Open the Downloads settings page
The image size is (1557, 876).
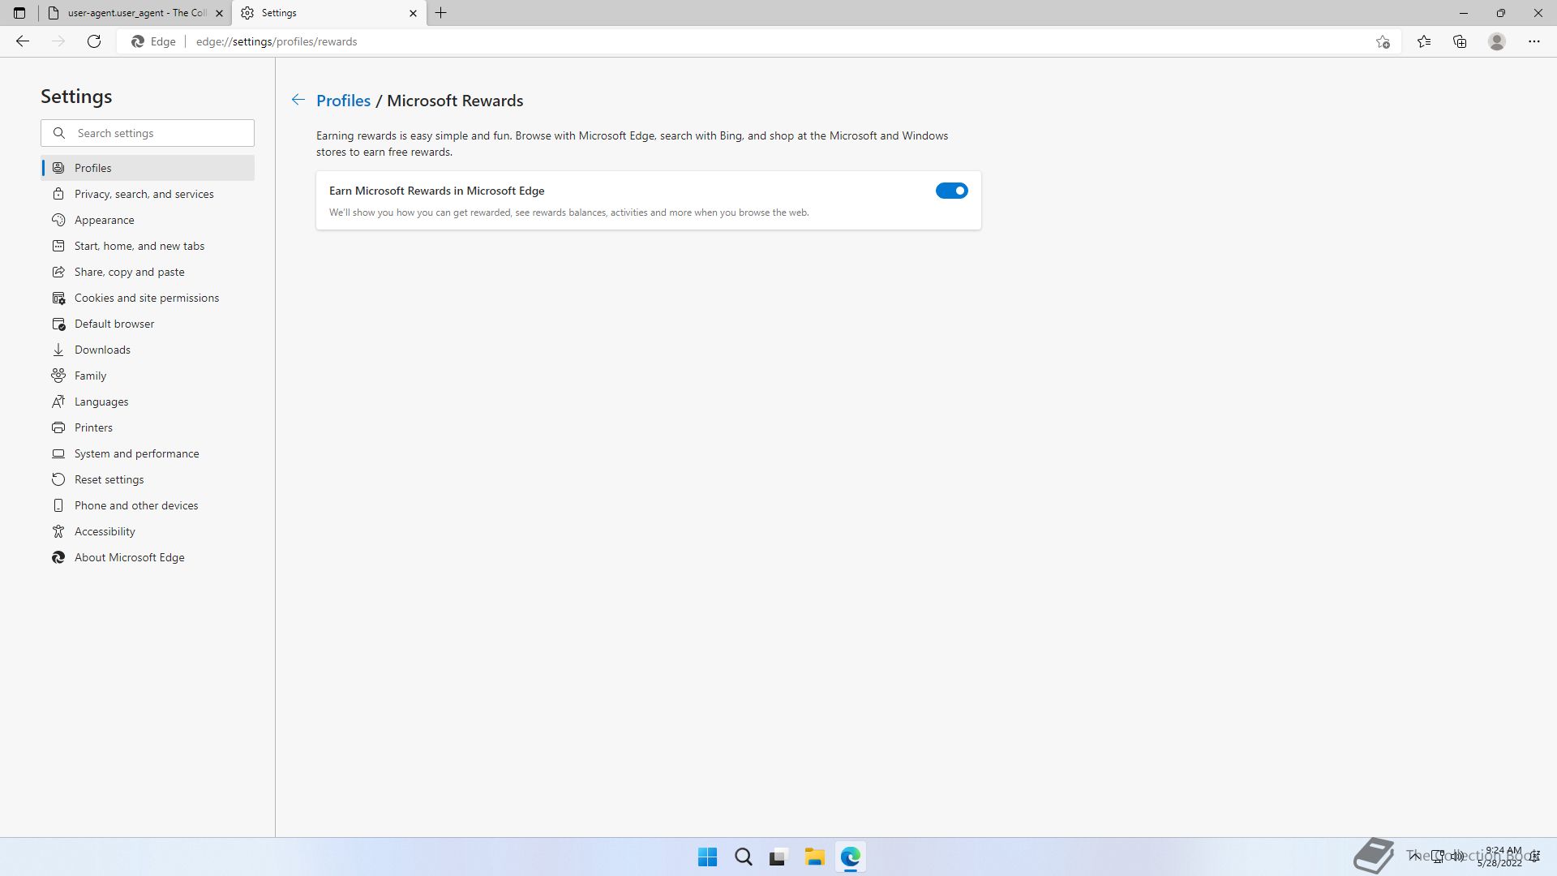point(102,350)
